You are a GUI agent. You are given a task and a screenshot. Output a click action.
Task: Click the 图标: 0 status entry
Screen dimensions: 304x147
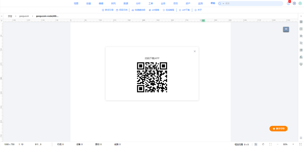point(99,144)
